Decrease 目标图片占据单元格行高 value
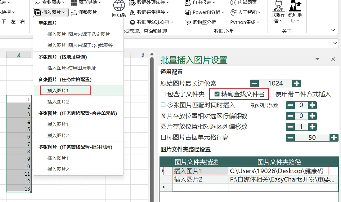Screen dimensions: 341x202 click(x=290, y=138)
